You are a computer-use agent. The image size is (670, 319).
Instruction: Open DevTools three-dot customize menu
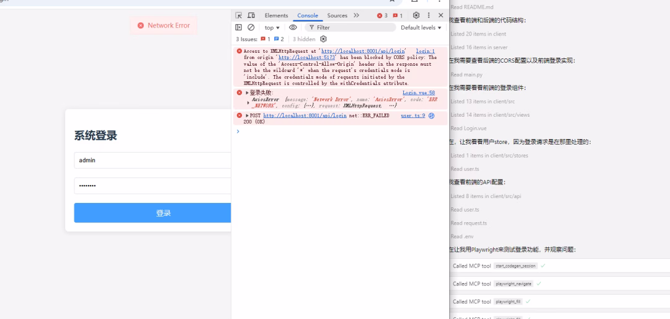pos(429,16)
